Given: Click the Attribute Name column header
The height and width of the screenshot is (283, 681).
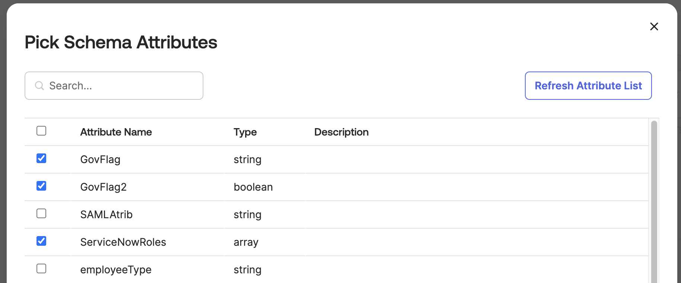Looking at the screenshot, I should coord(116,132).
